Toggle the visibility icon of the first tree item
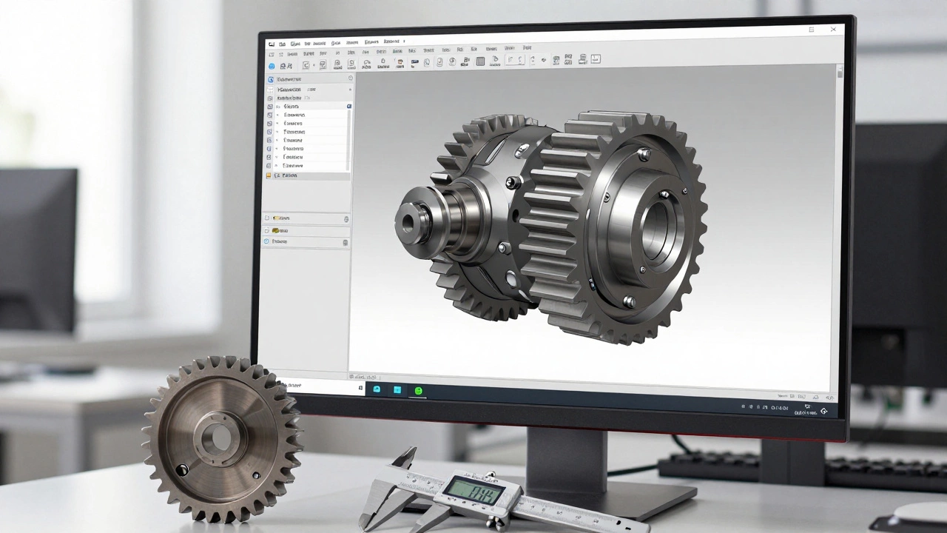The height and width of the screenshot is (533, 947). point(269,107)
